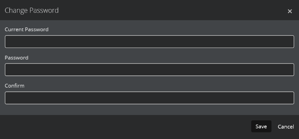Cancel the password change
Viewport: 299px width, 139px height.
click(286, 126)
